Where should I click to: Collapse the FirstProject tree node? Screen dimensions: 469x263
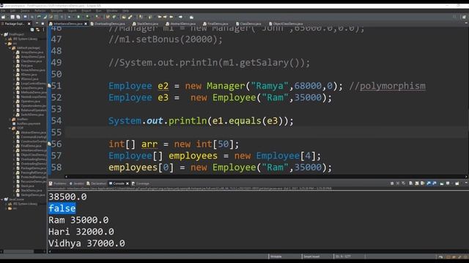2,34
